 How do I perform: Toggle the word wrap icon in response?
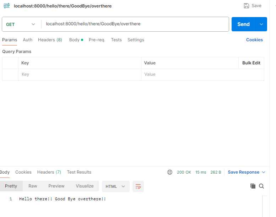click(138, 186)
